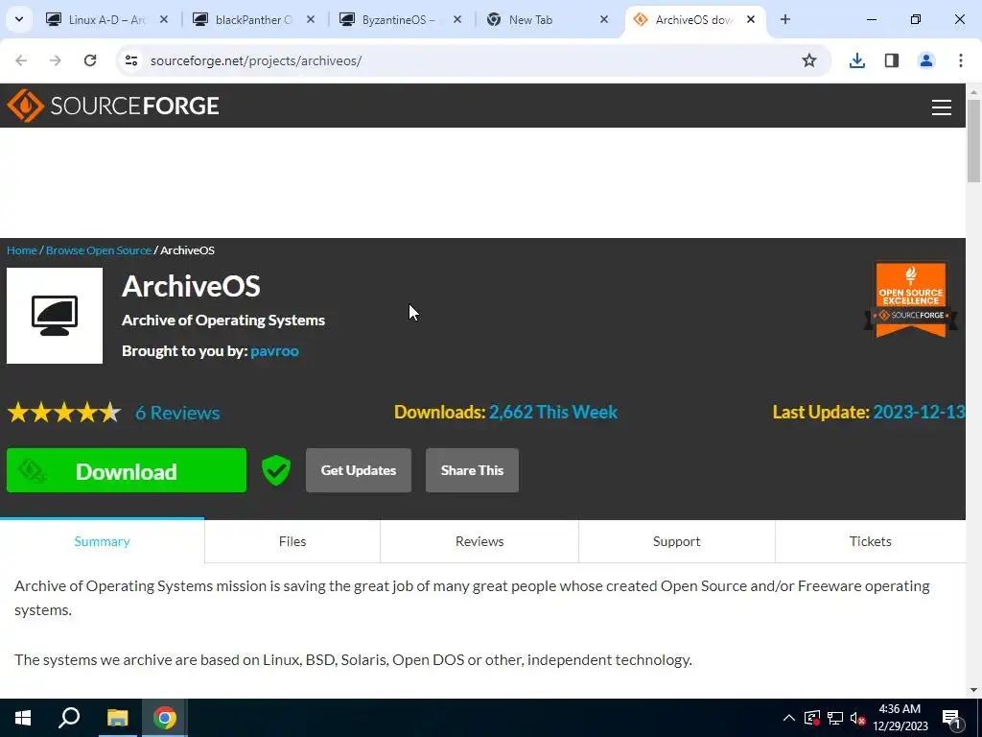
Task: Show hidden system tray icons
Action: [x=789, y=718]
